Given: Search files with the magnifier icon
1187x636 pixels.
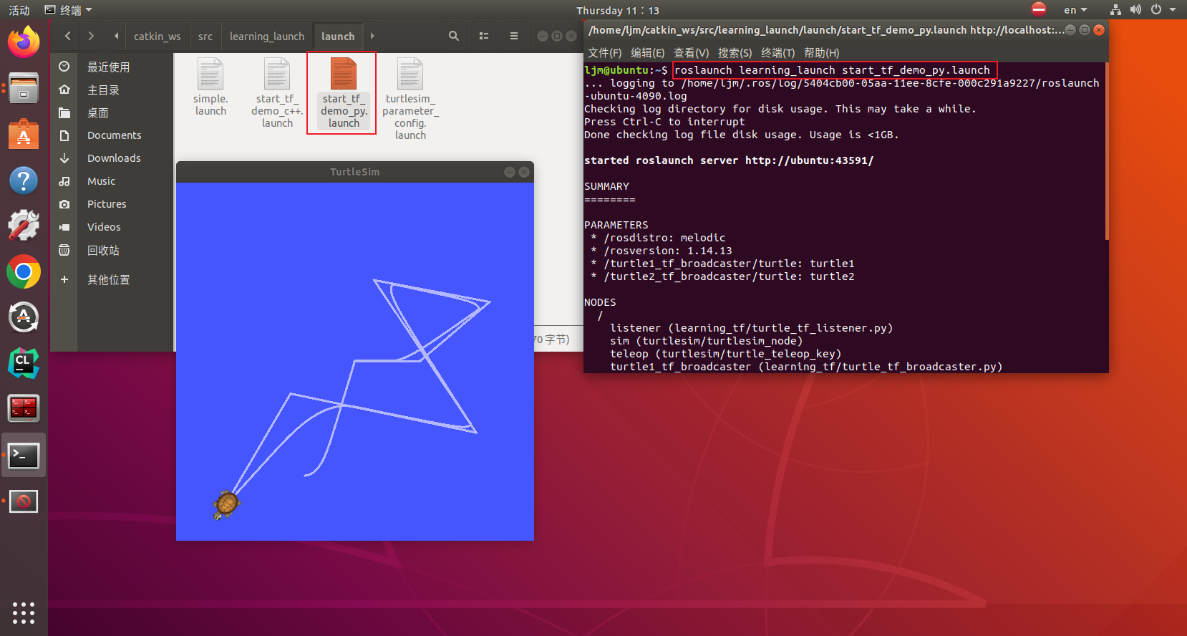Looking at the screenshot, I should (454, 36).
